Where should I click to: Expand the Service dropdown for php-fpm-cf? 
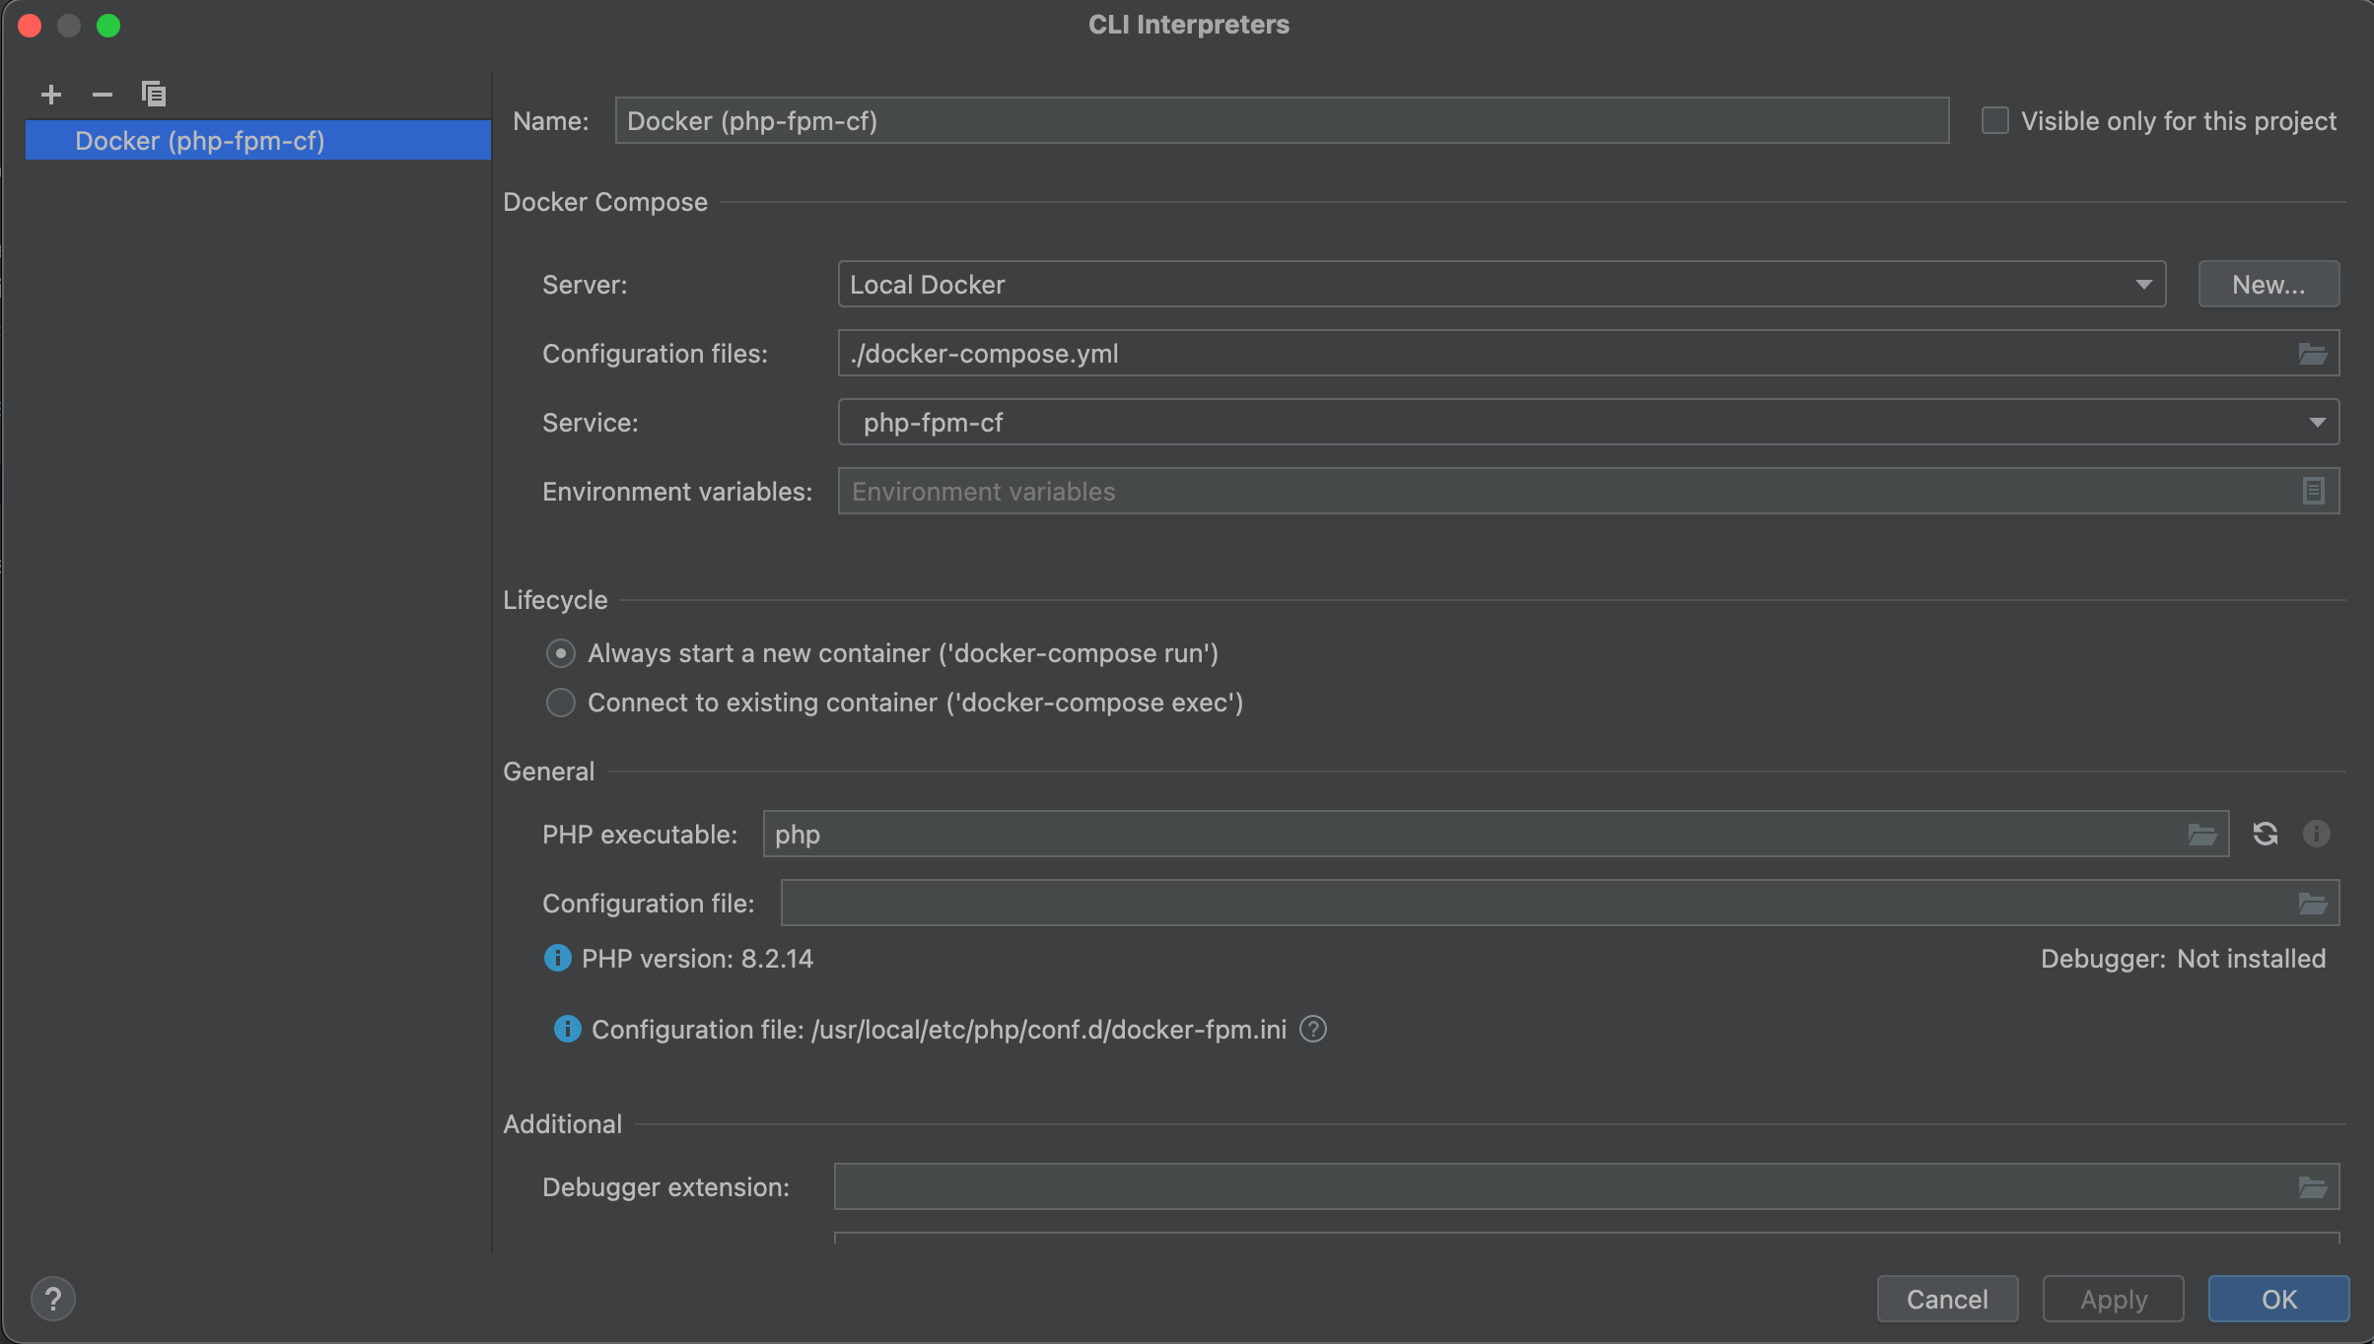point(2317,421)
